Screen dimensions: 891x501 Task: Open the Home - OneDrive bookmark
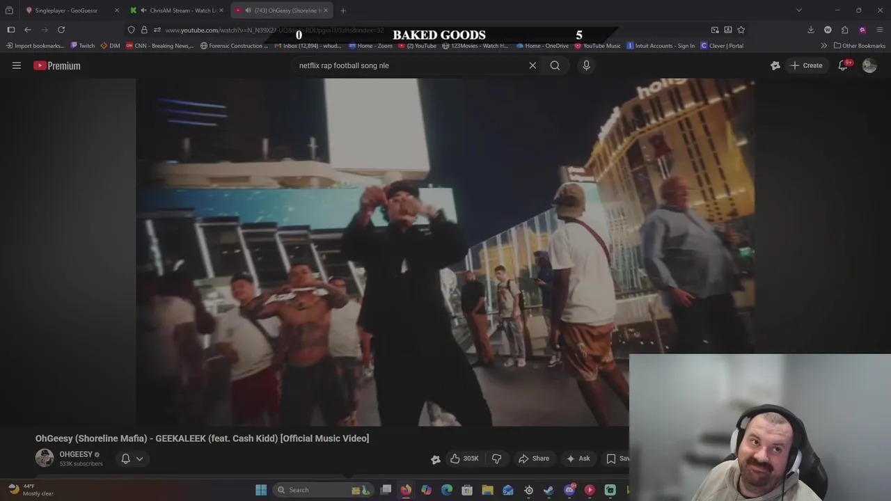tap(542, 46)
